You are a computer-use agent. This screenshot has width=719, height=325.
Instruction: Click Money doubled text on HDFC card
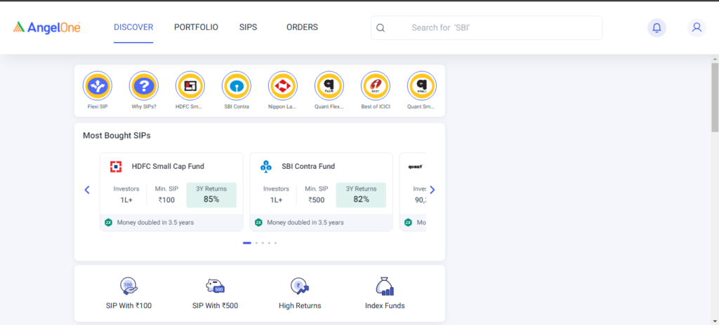tap(155, 223)
